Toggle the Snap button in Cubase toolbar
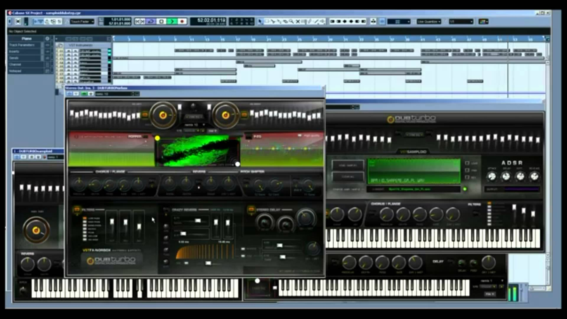Screen dimensions: 567x319 382,21
